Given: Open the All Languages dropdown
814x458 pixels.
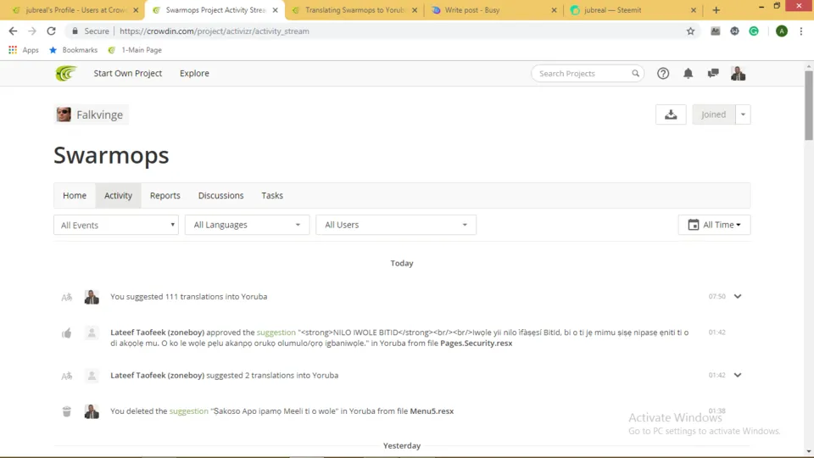Looking at the screenshot, I should 247,225.
